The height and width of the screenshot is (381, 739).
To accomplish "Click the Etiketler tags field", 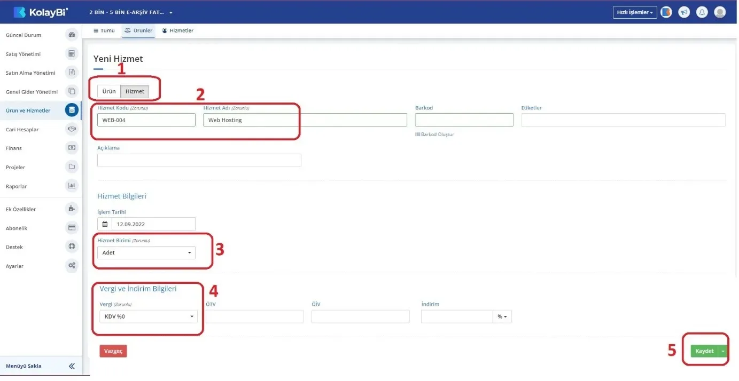I will point(624,120).
